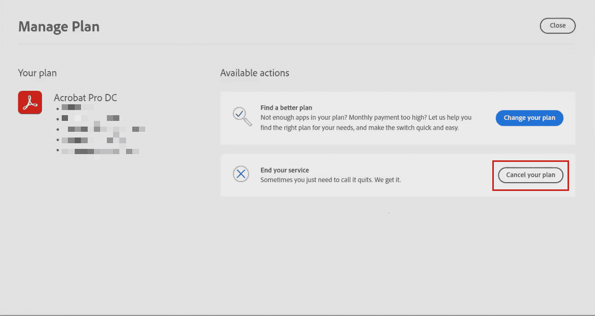Image resolution: width=595 pixels, height=316 pixels.
Task: Select the Your plan section heading
Action: [x=37, y=73]
